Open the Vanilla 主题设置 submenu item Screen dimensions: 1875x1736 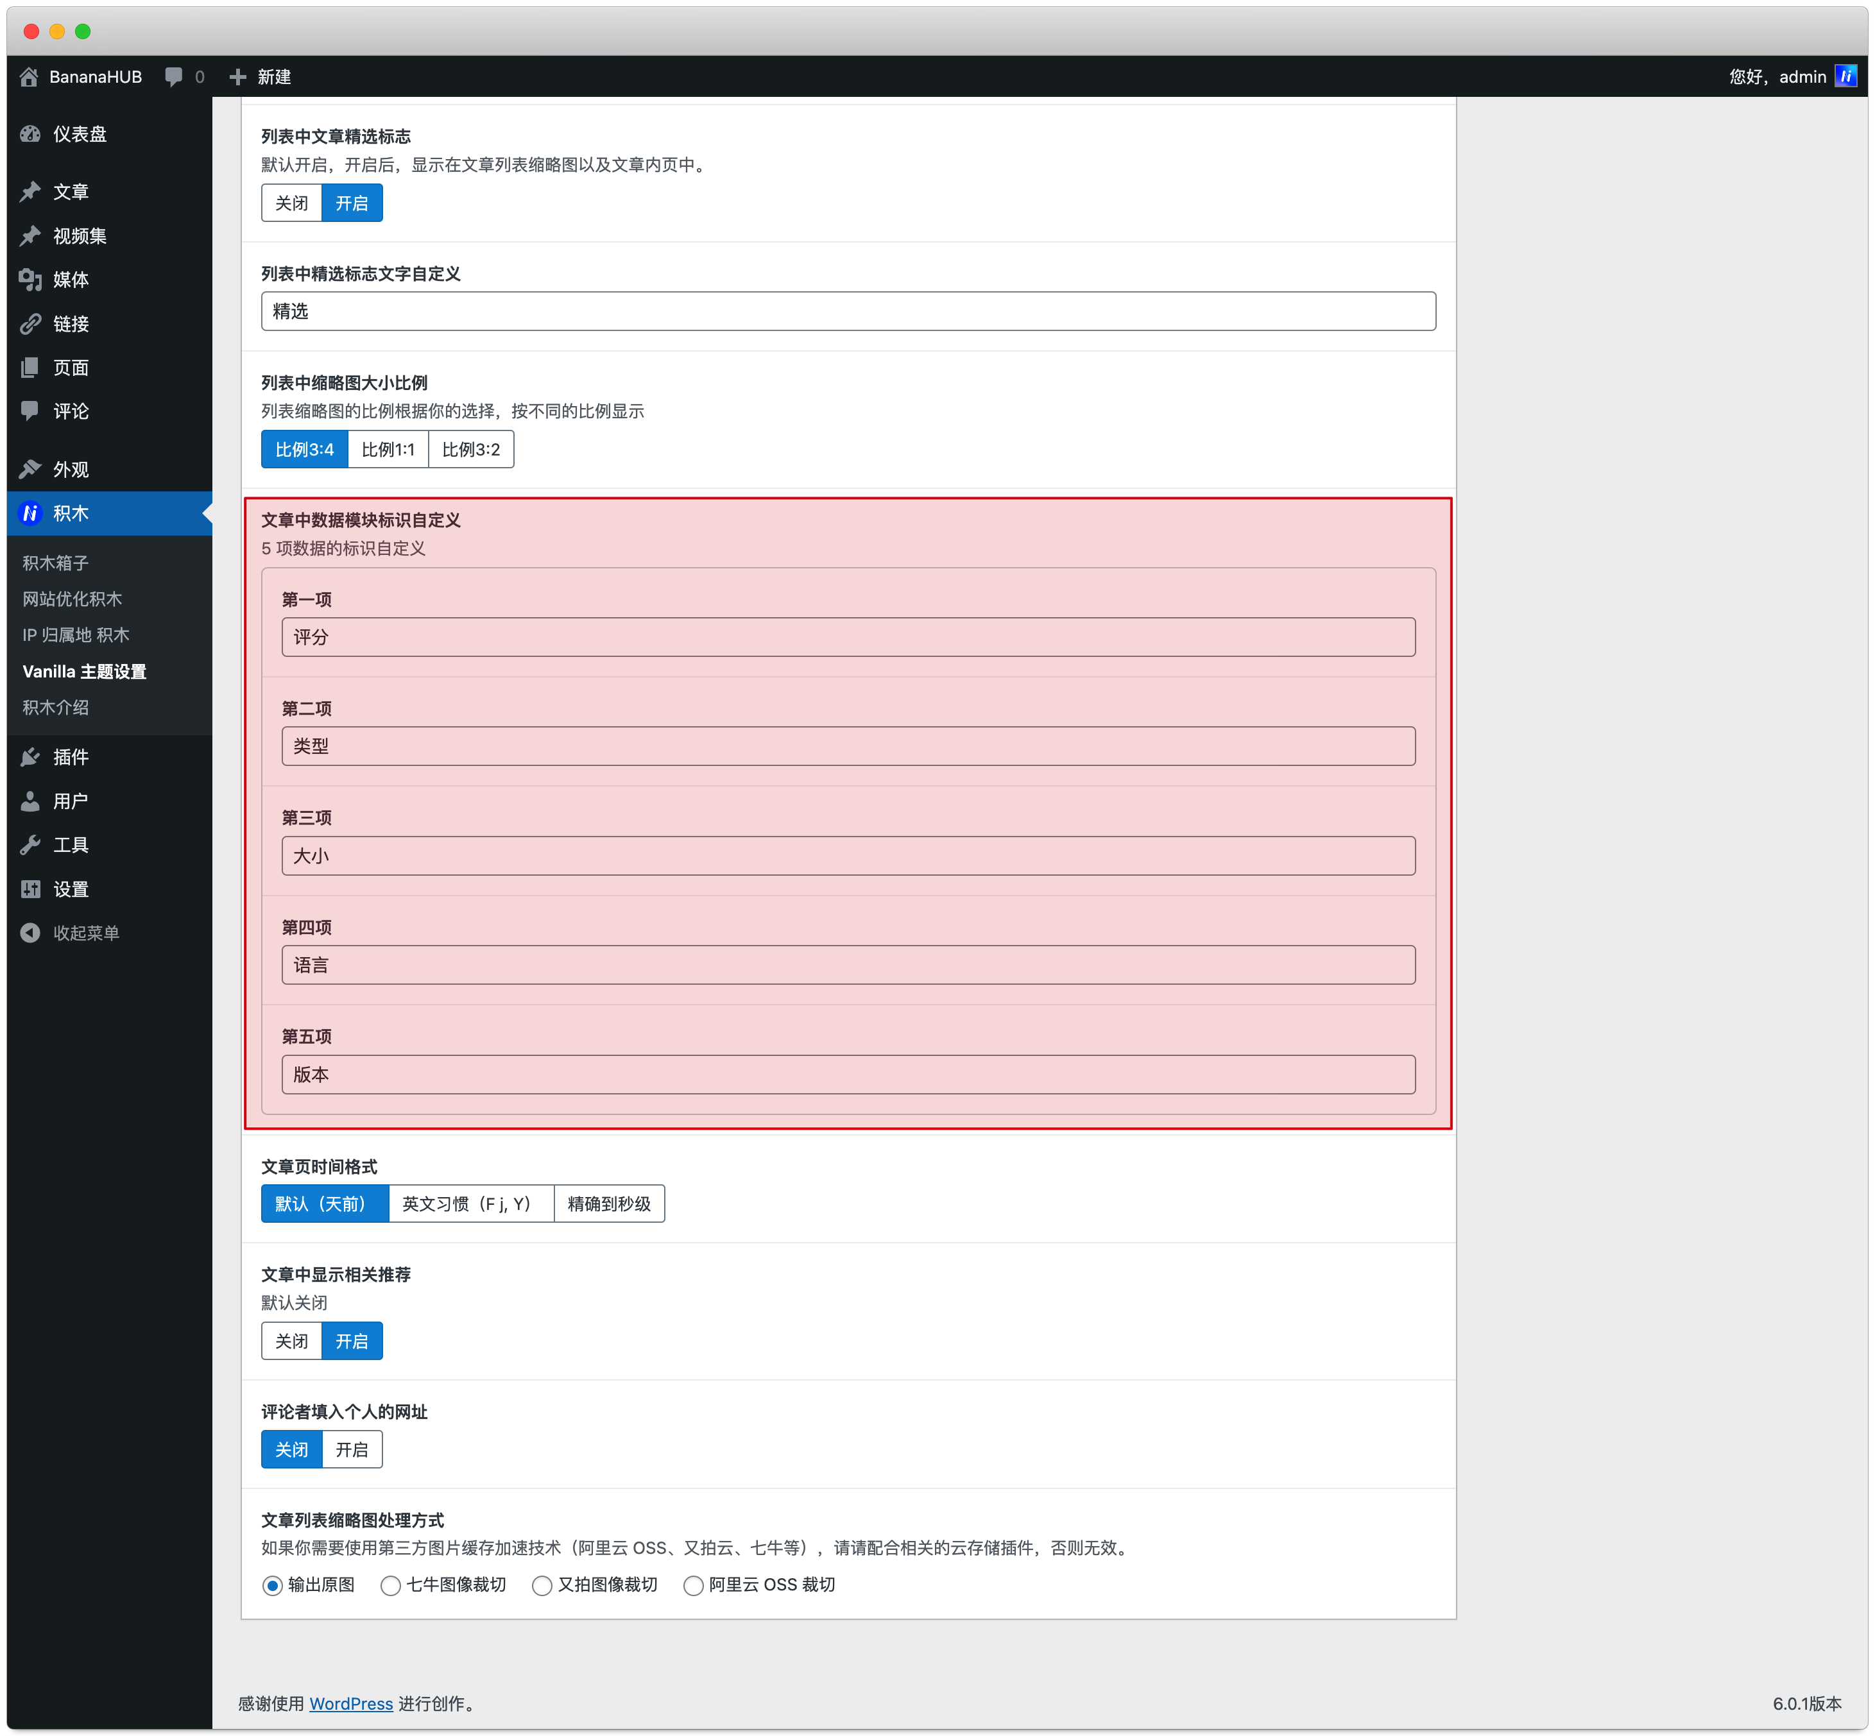[x=85, y=672]
